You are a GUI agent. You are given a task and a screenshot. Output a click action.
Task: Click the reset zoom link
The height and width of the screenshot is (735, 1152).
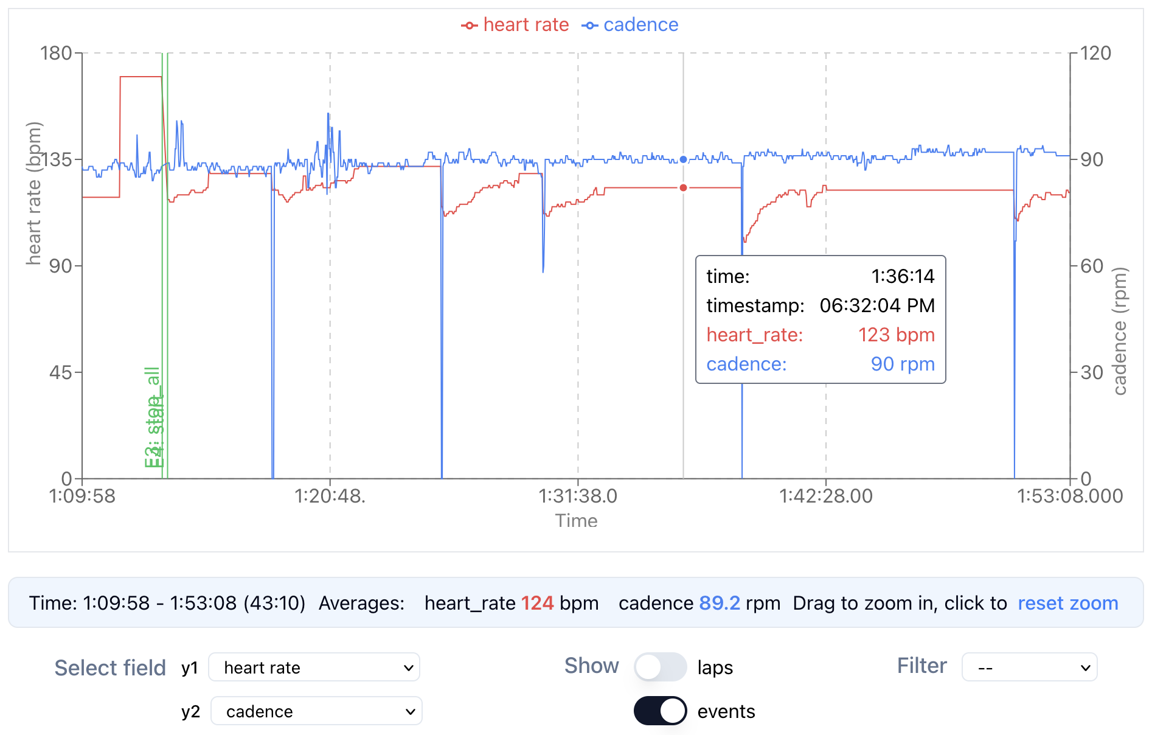point(1067,603)
